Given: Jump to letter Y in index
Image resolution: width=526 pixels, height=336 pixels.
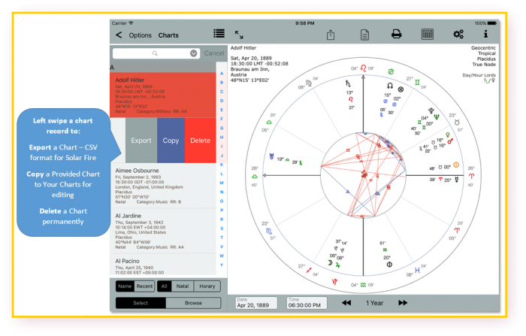Looking at the screenshot, I should (x=222, y=265).
